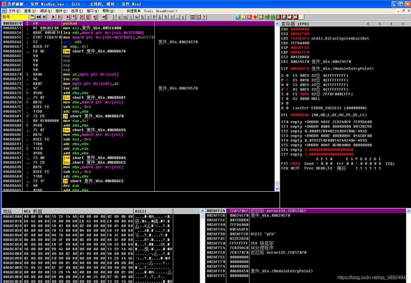Click the green up-down arrows plugin icon

point(244,17)
